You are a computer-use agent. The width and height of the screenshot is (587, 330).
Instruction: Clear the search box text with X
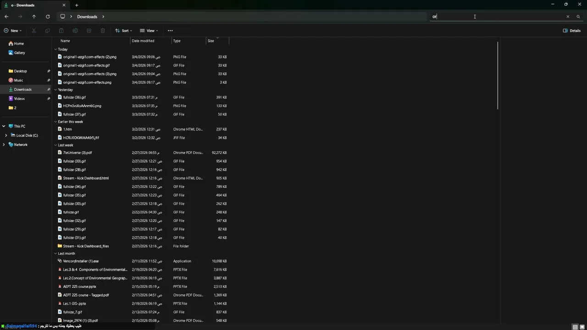pos(568,16)
